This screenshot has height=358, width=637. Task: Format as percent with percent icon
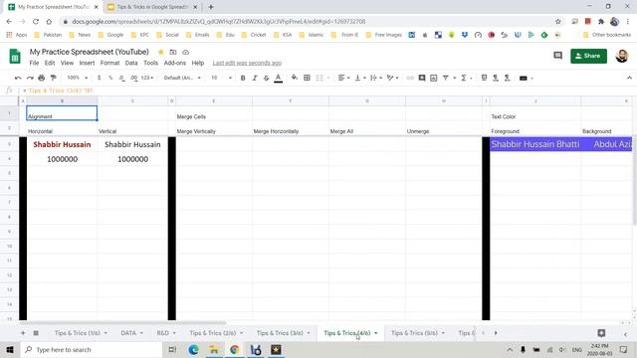tap(110, 78)
